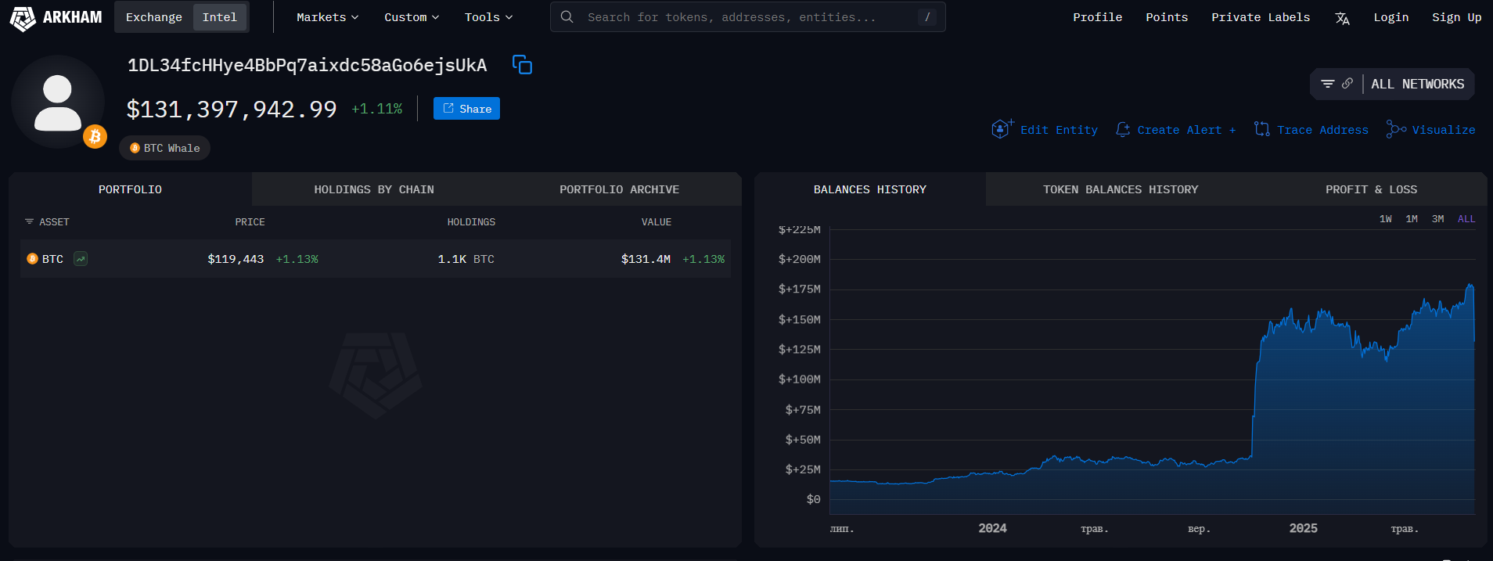Open the Custom dropdown menu

(x=412, y=17)
